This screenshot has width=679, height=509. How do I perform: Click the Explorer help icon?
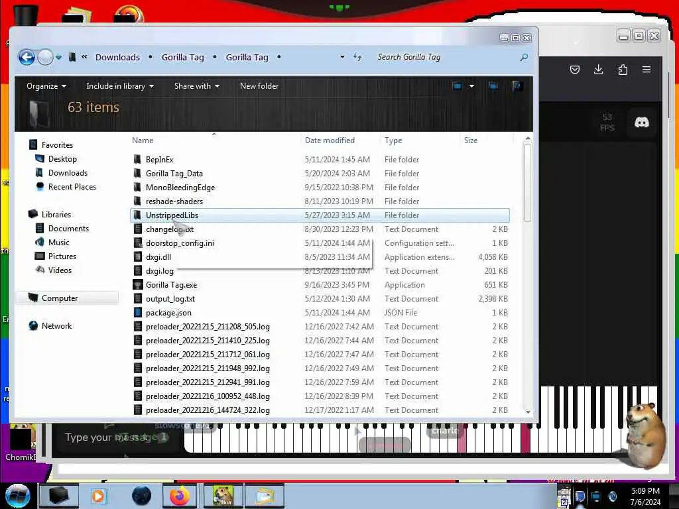517,86
